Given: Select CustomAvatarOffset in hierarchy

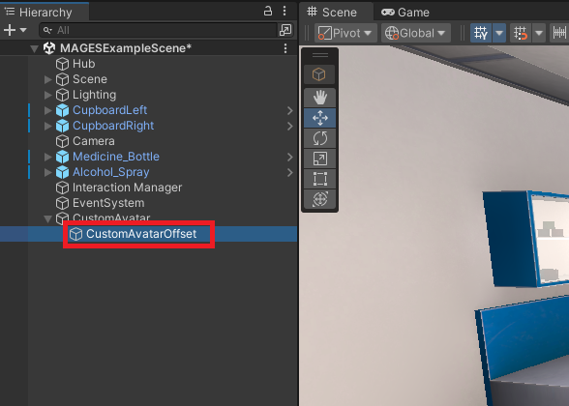Looking at the screenshot, I should click(141, 234).
